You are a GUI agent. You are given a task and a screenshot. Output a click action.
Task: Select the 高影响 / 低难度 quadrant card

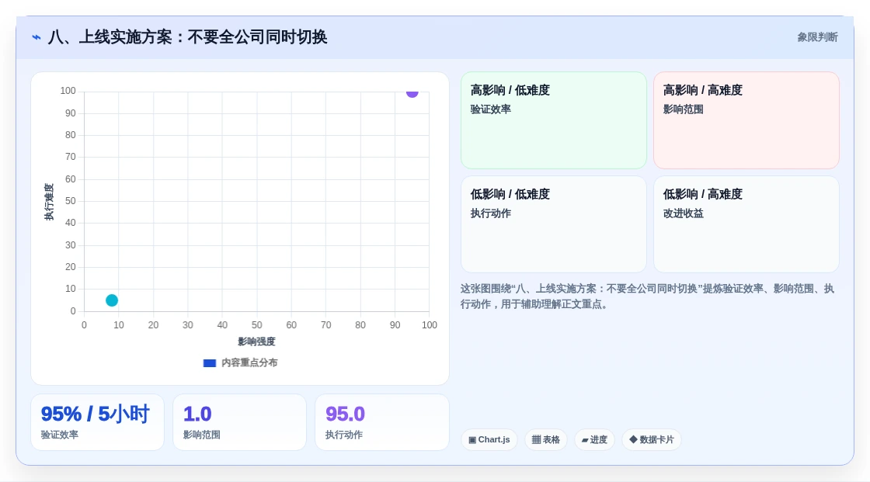pyautogui.click(x=554, y=120)
